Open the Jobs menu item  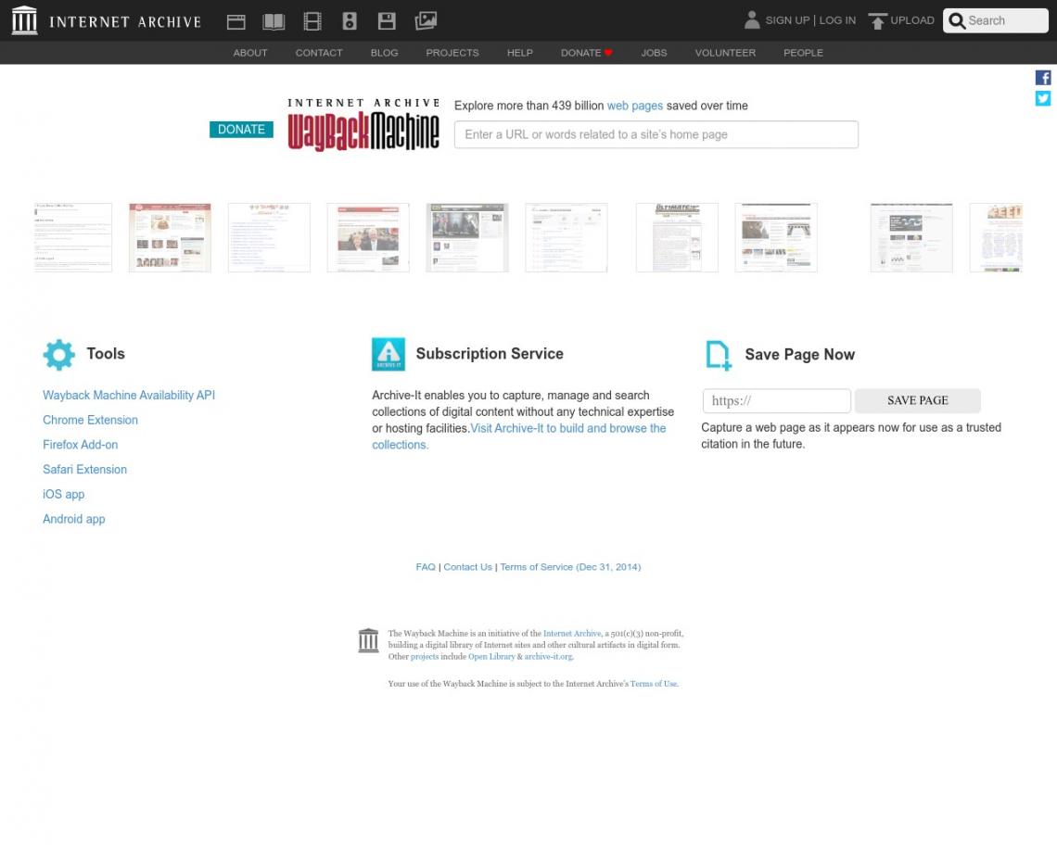654,53
